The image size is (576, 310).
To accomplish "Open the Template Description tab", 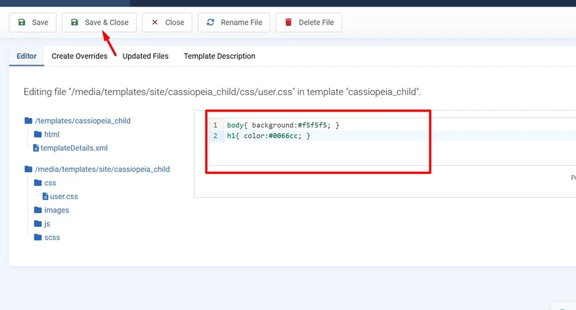I will [219, 56].
